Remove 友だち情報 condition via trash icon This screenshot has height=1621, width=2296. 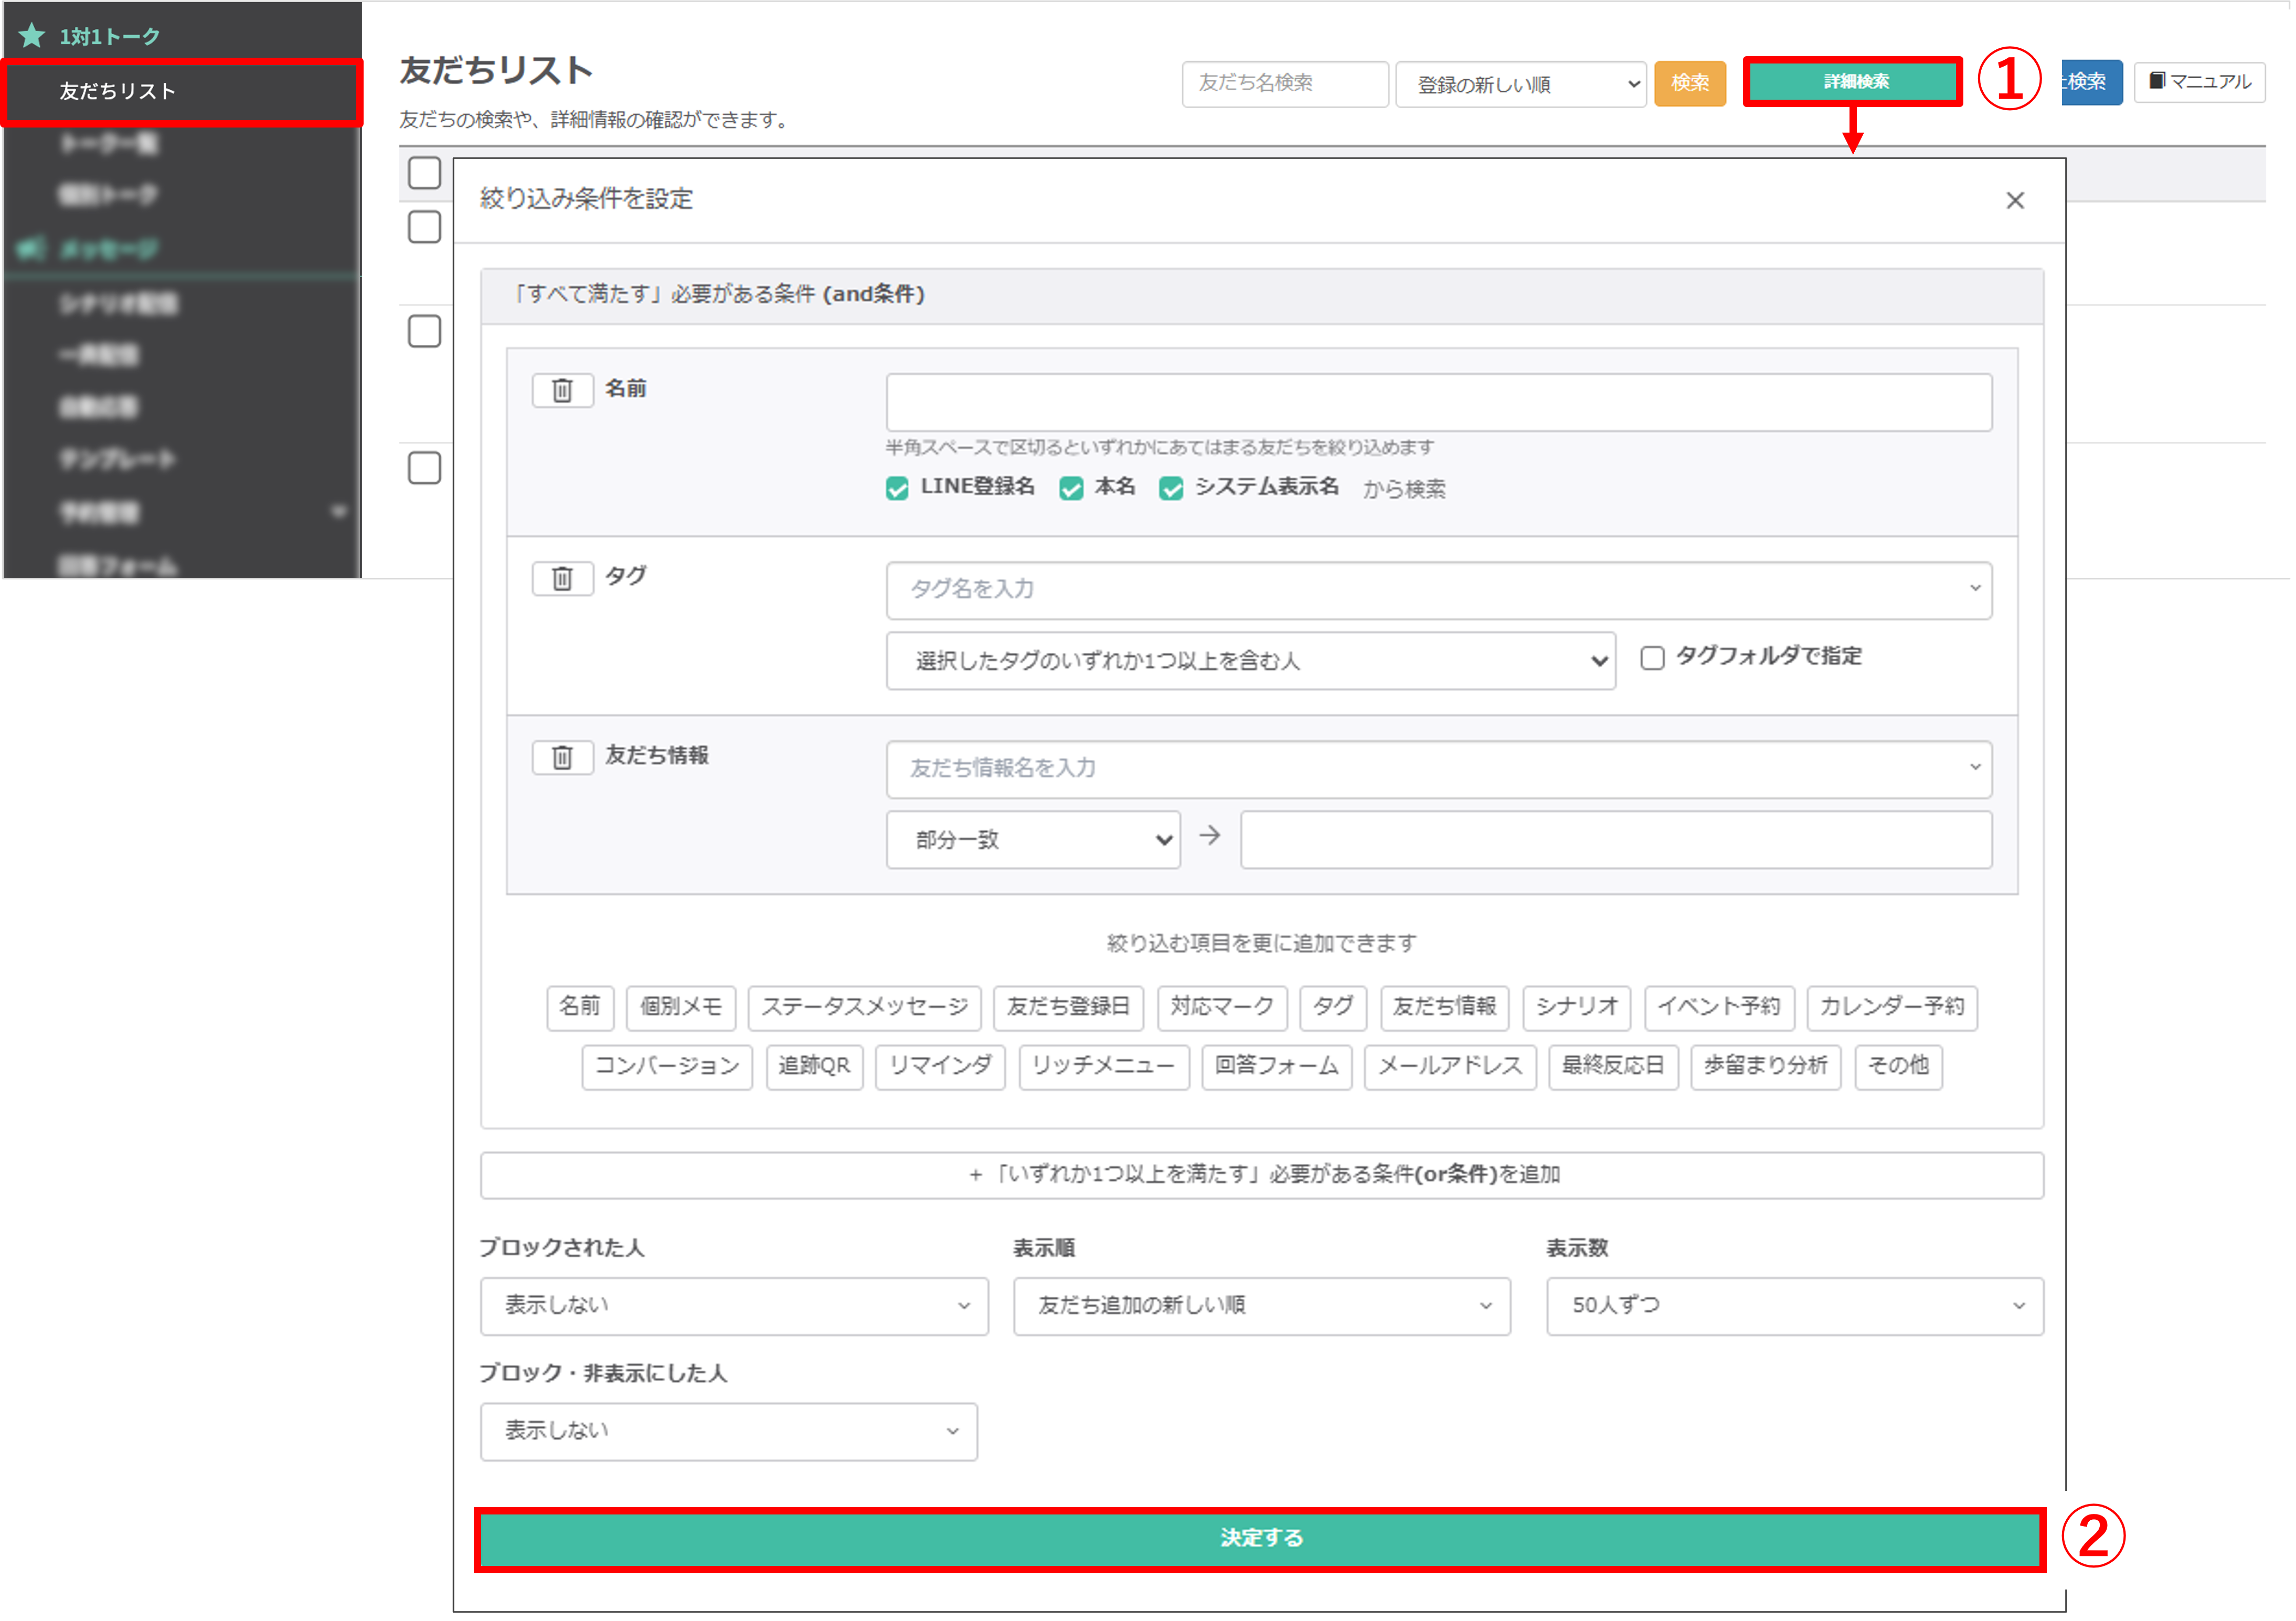tap(562, 757)
